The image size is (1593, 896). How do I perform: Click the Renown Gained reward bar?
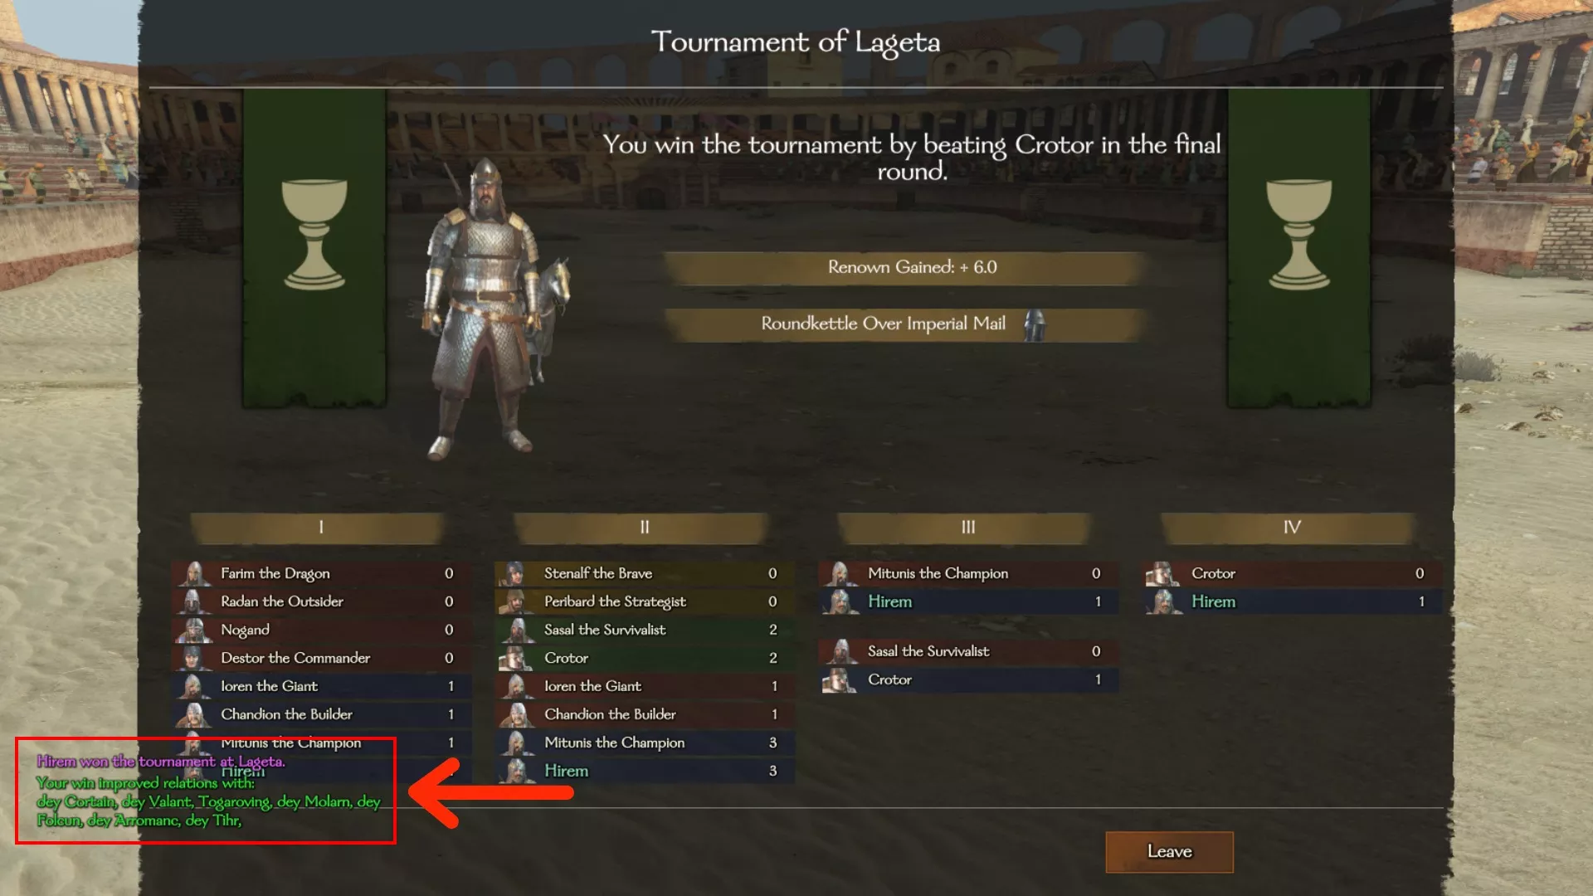[x=910, y=268]
